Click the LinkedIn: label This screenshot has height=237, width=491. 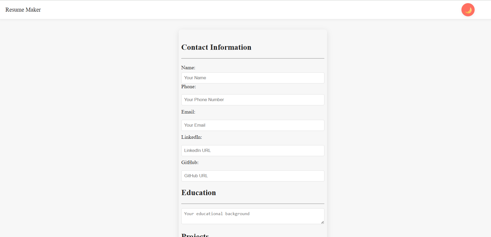(x=192, y=137)
